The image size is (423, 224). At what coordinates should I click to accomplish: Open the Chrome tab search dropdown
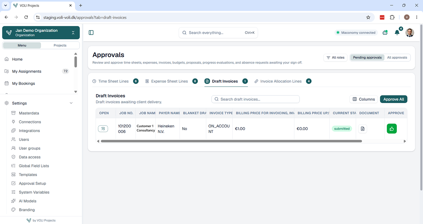point(6,6)
